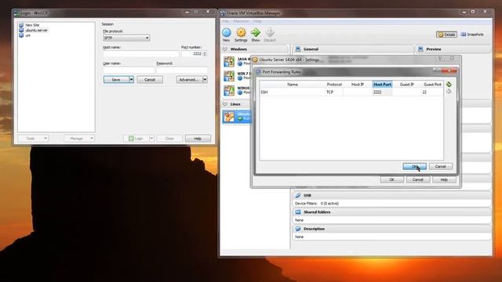This screenshot has height=282, width=502.
Task: Click OK in Port Forwarding Rules dialog
Action: [415, 166]
